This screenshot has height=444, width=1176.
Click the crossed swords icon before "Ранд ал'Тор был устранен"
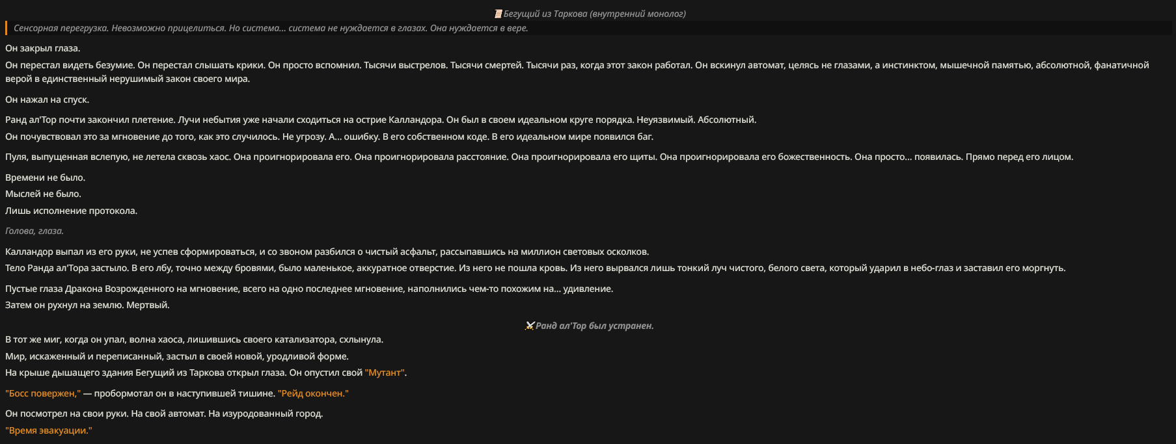pos(530,326)
